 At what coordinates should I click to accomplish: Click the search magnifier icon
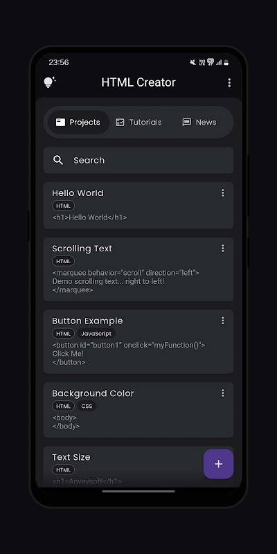click(58, 161)
